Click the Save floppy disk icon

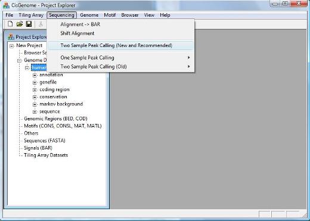pos(29,24)
